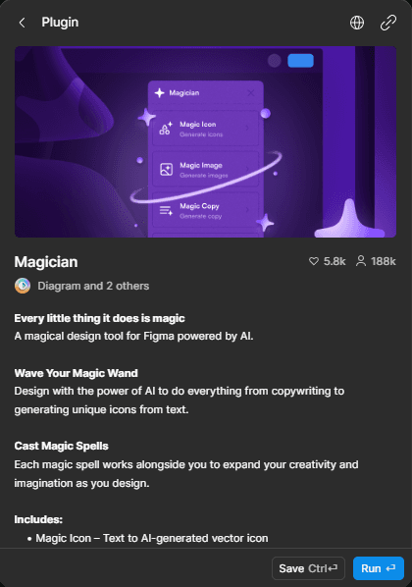Click the Magic Image glyph in preview
The image size is (412, 587).
click(166, 169)
